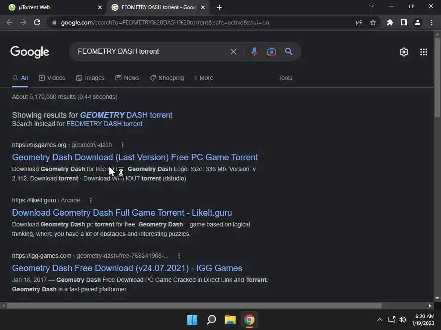
Task: Click the likeit.guru Arcade breadcrumb
Action: (46, 200)
